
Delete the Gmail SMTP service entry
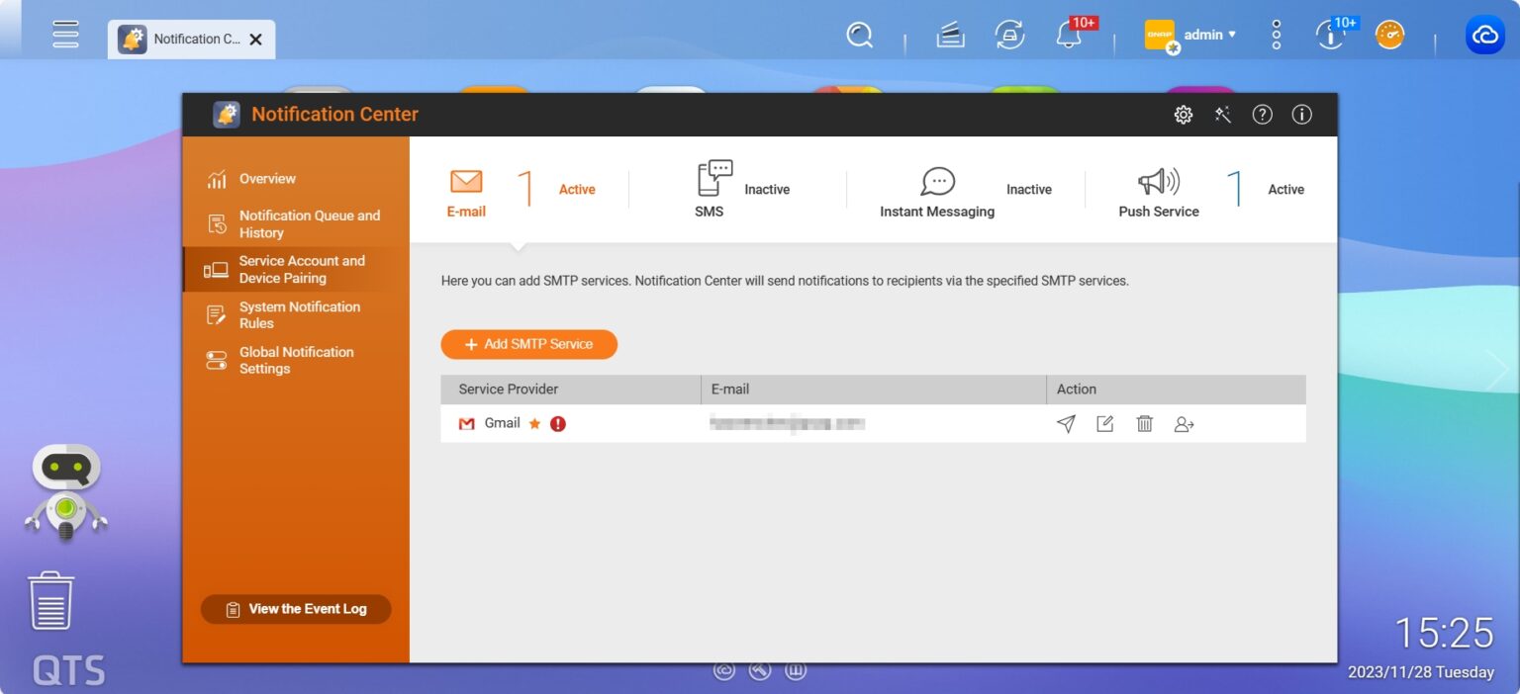1145,423
